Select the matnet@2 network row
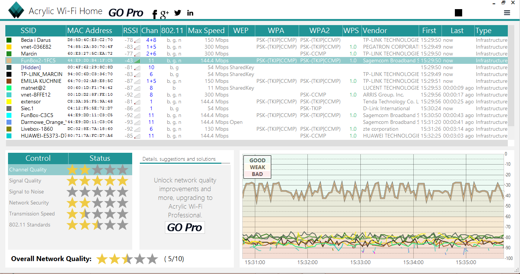The image size is (520, 274). [x=257, y=88]
